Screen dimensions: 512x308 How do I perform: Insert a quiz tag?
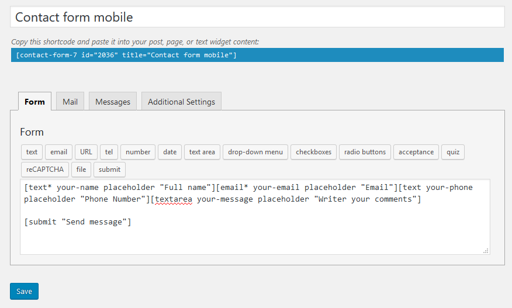453,152
